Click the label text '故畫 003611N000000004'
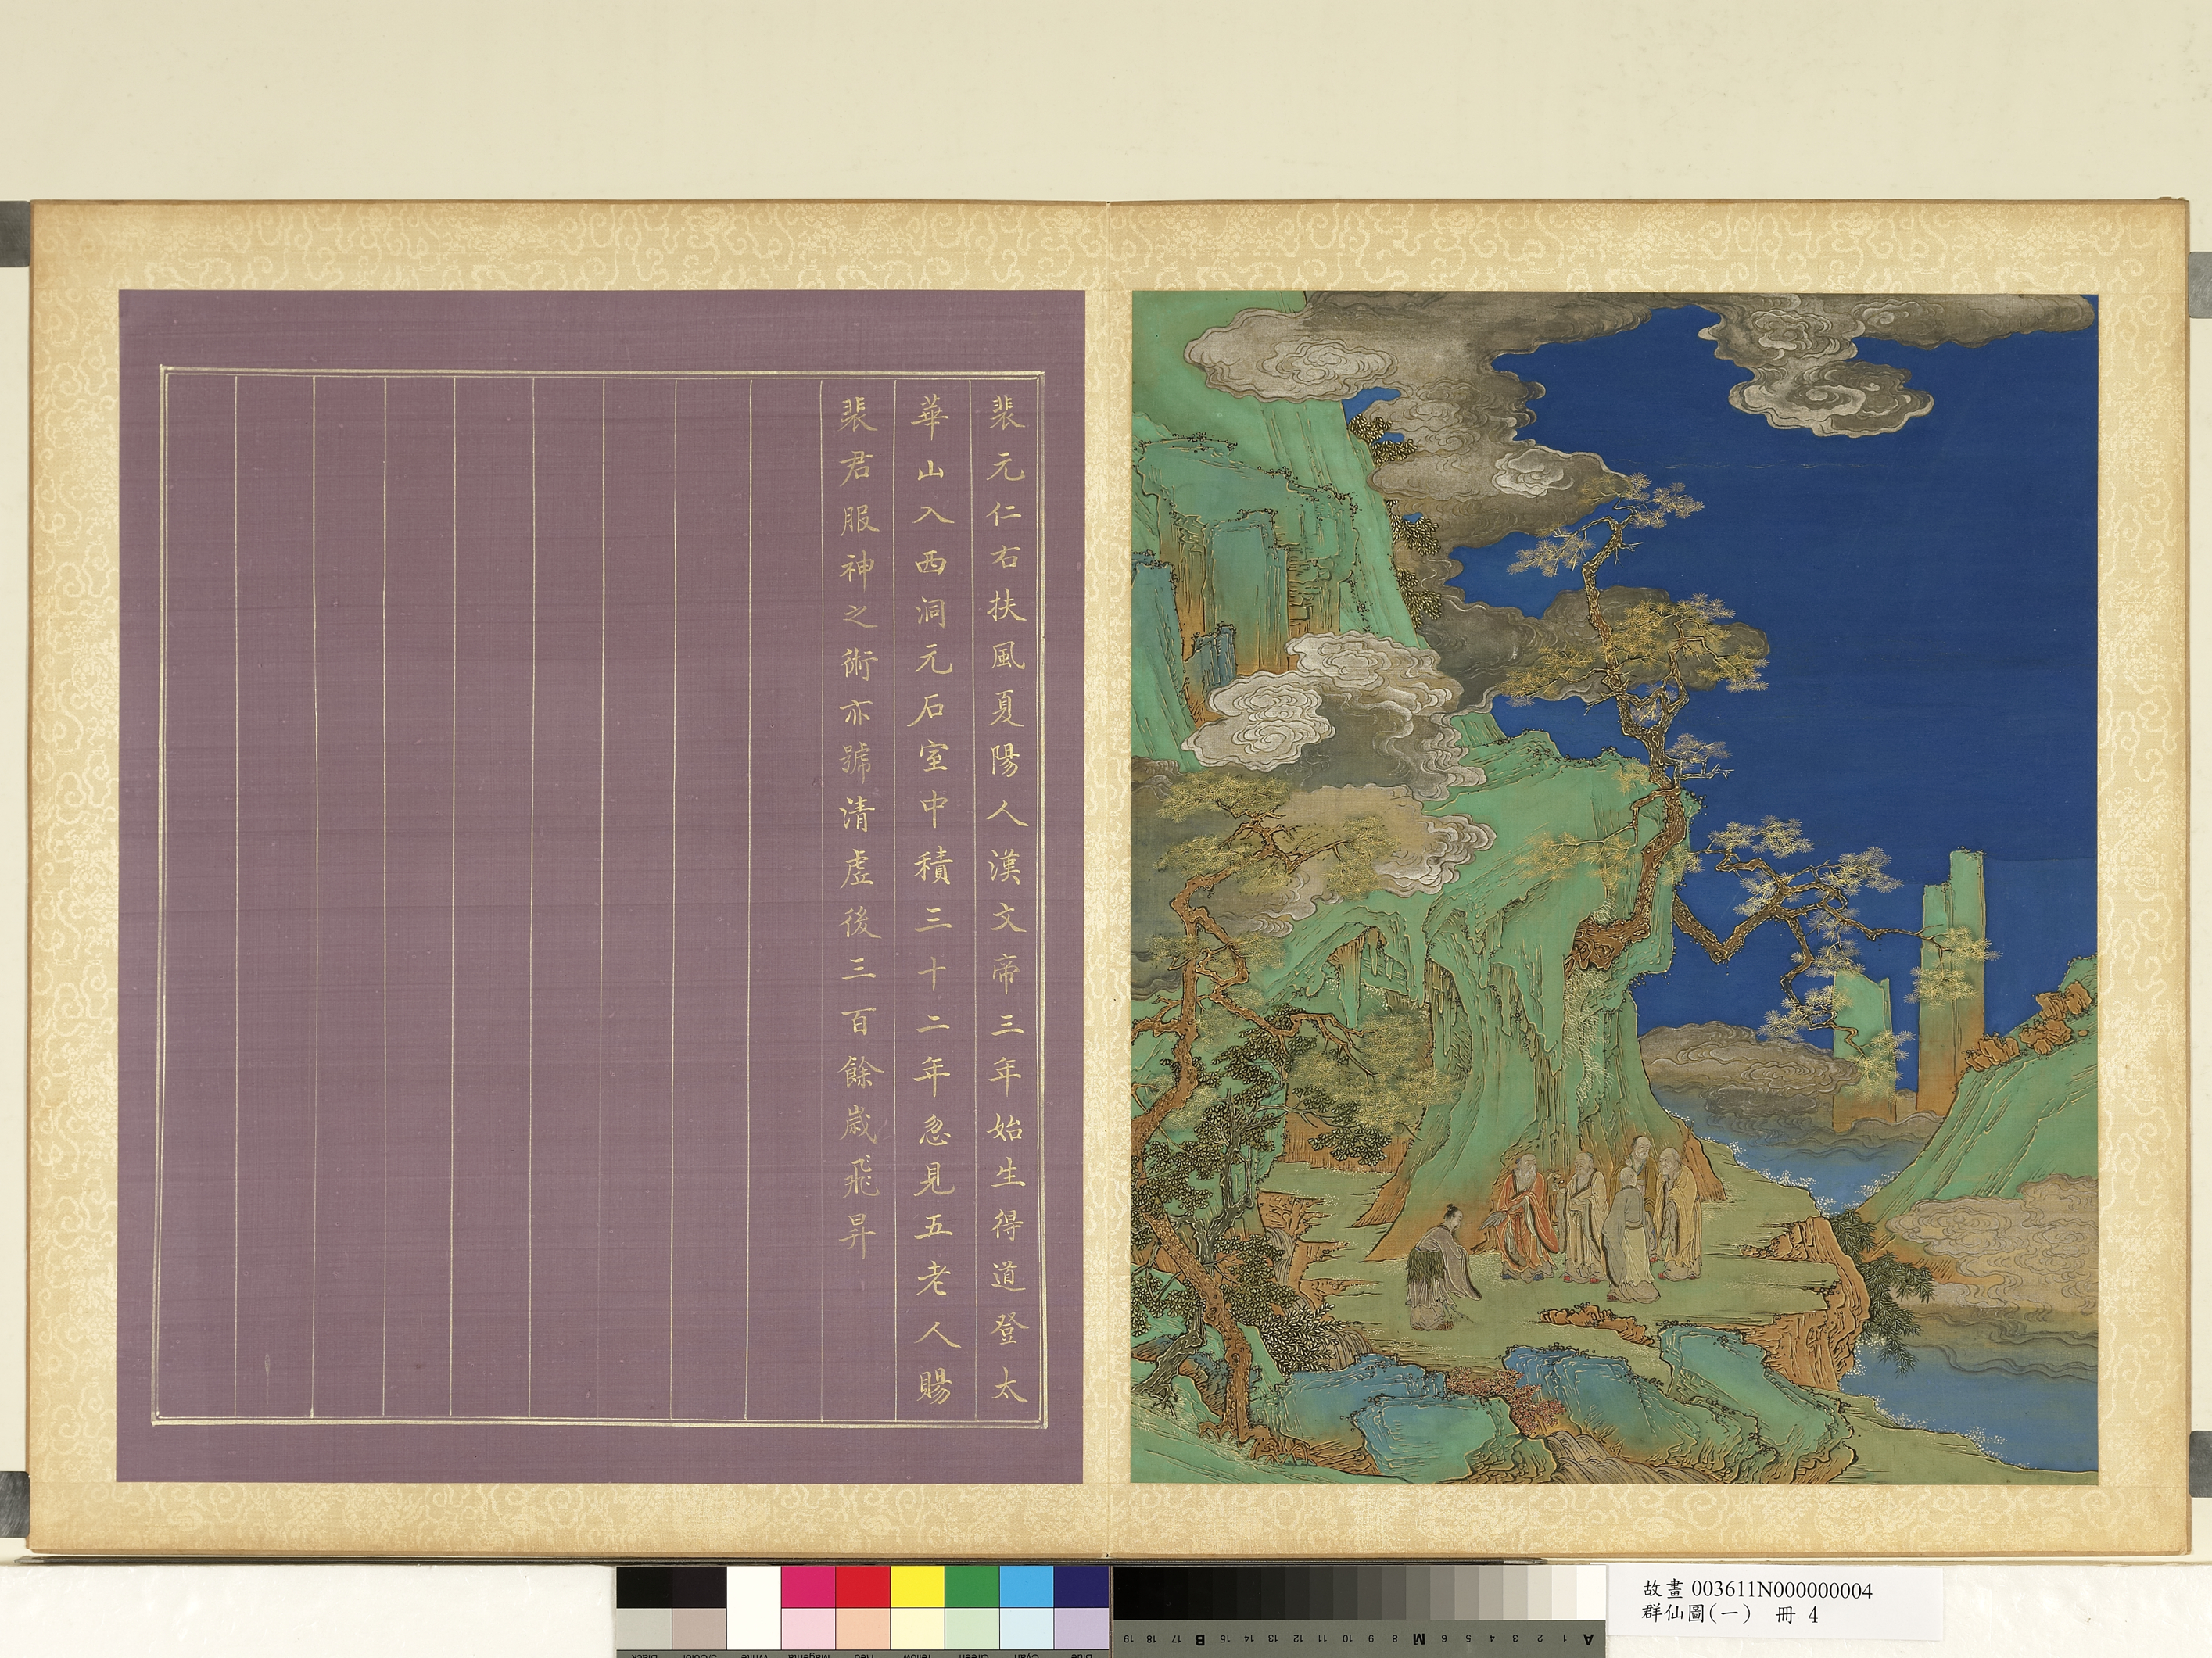This screenshot has height=1658, width=2212. pos(1757,1589)
